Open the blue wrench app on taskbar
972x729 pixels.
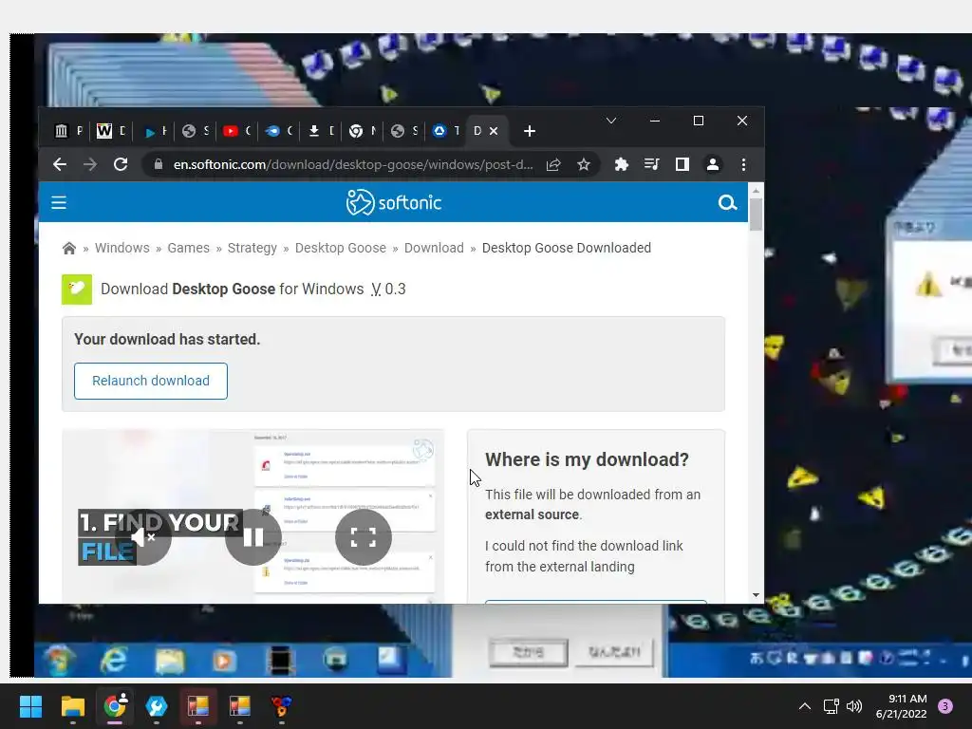[x=157, y=706]
